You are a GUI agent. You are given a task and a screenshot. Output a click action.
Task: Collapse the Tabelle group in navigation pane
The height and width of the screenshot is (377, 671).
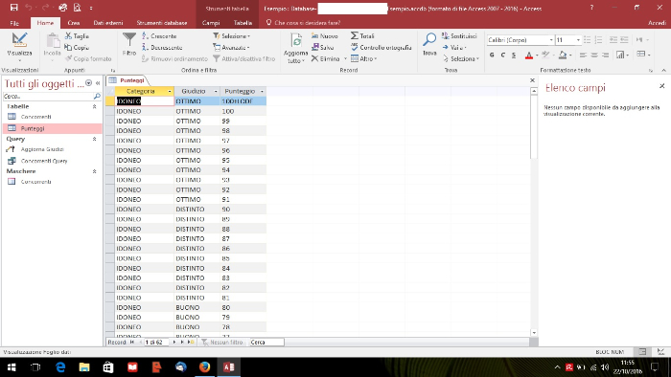point(95,106)
